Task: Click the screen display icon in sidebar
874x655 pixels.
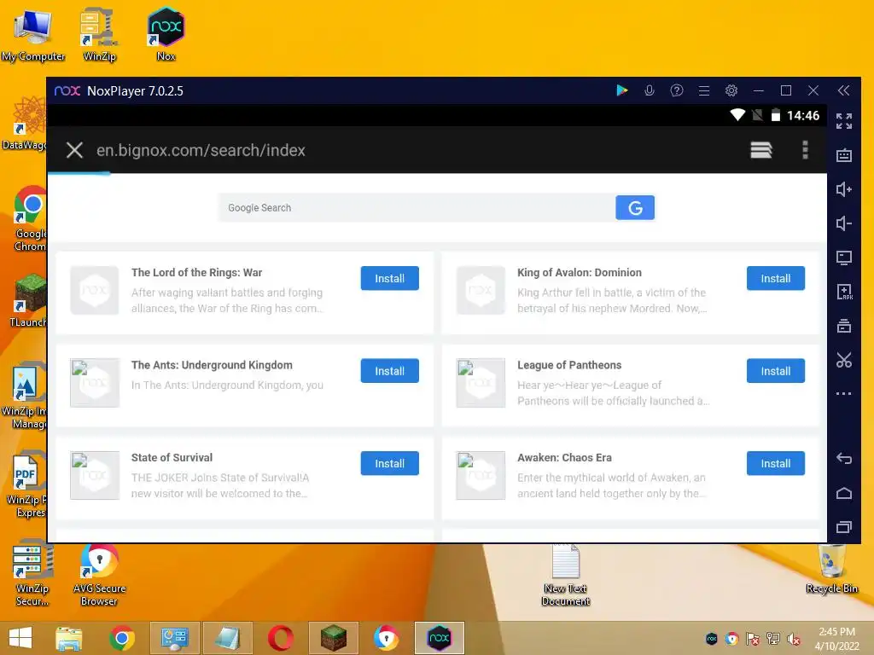Action: pos(844,258)
